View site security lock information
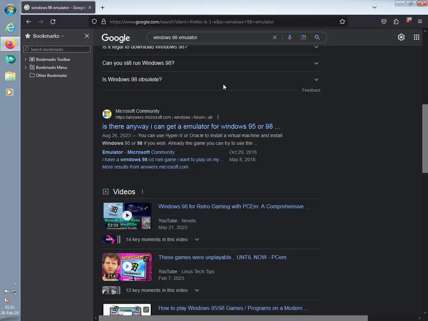 [x=104, y=22]
